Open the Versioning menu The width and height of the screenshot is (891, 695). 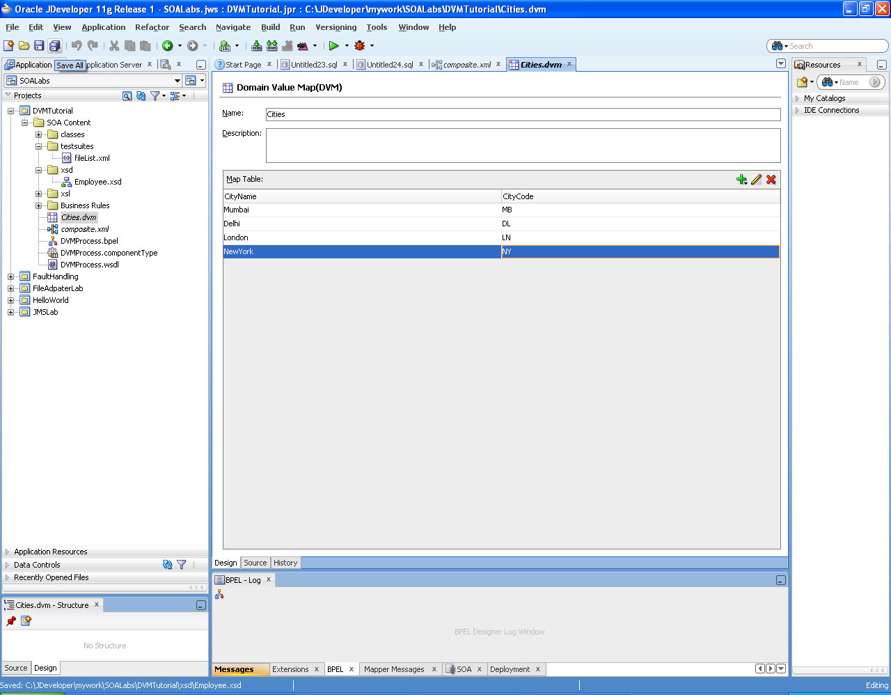coord(336,27)
